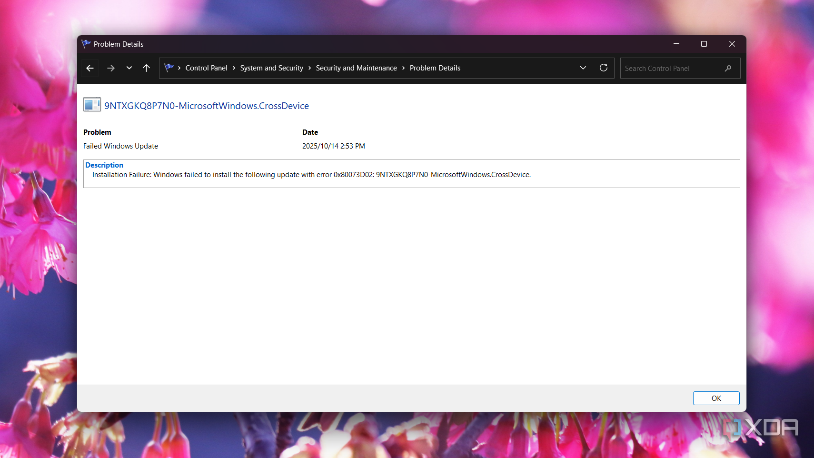Image resolution: width=814 pixels, height=458 pixels.
Task: Open Control Panel breadcrumb
Action: pos(207,68)
